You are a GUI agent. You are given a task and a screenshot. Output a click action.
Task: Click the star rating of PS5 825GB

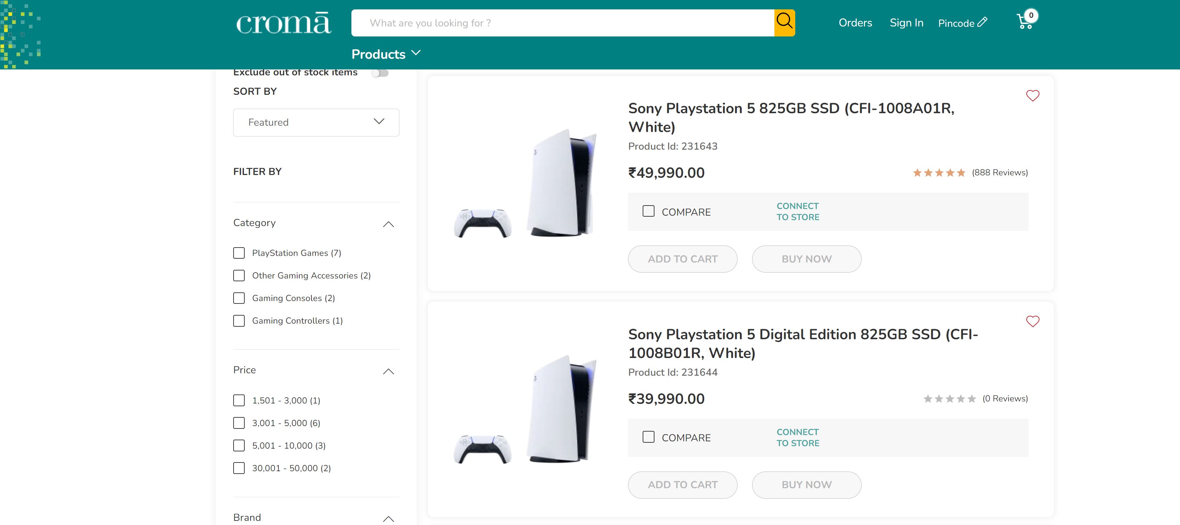pos(938,173)
